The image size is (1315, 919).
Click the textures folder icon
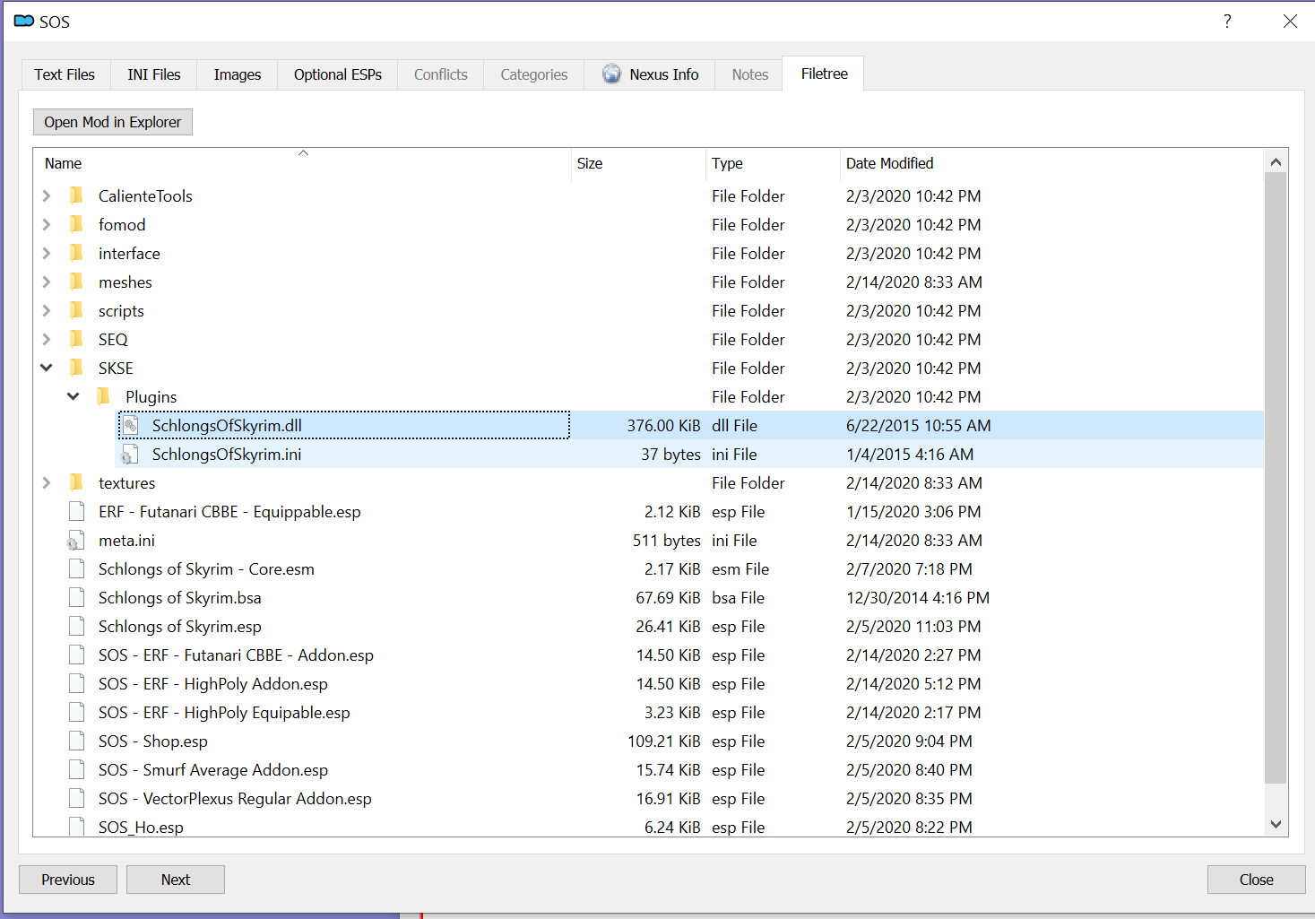point(76,482)
